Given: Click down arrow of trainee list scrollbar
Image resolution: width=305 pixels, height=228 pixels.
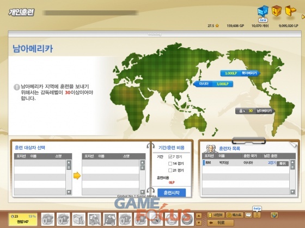Looking at the screenshot, I should click(x=292, y=192).
